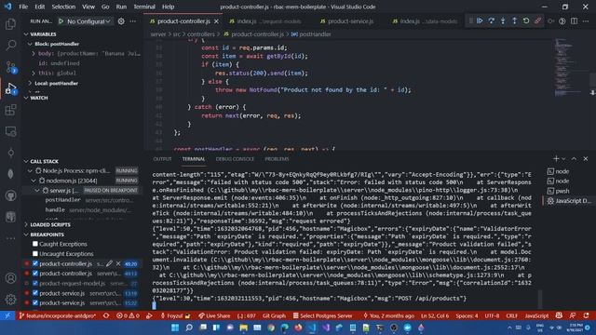The image size is (596, 335).
Task: Expand the body variable
Action: 34,54
